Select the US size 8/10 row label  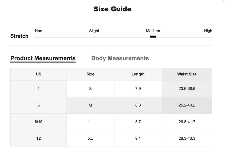(x=39, y=122)
